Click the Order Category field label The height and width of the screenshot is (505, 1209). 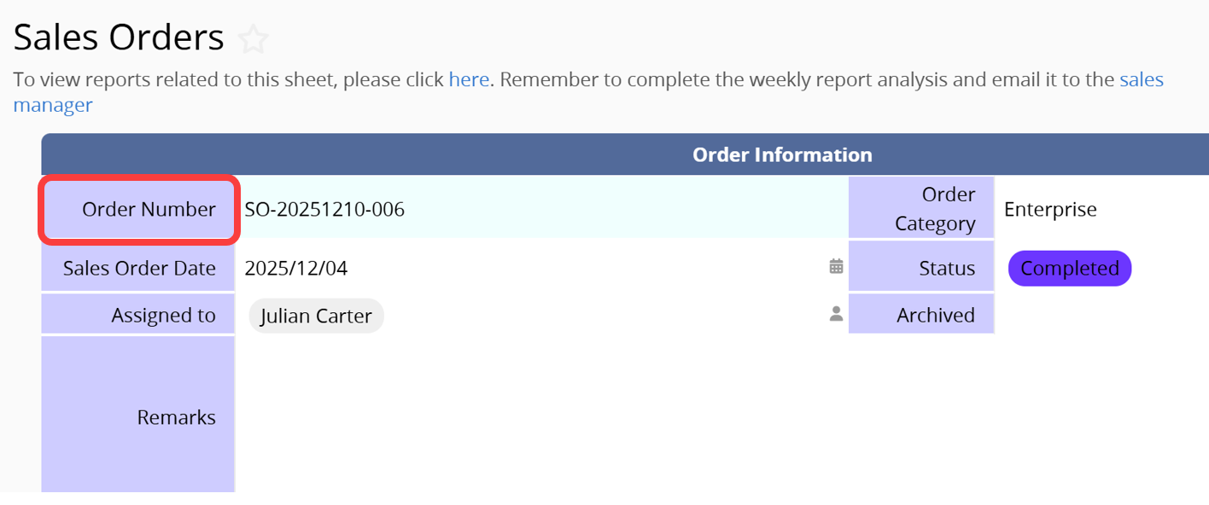921,209
